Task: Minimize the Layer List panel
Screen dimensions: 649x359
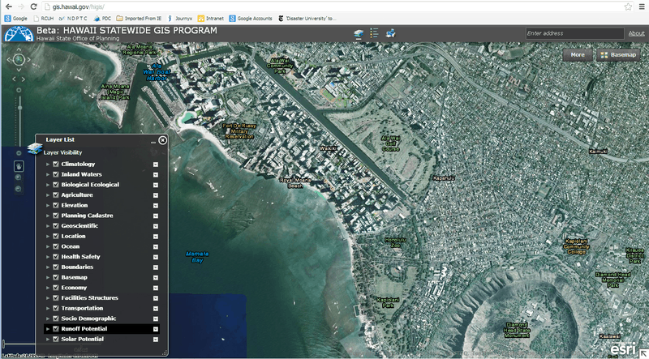Action: [x=153, y=141]
